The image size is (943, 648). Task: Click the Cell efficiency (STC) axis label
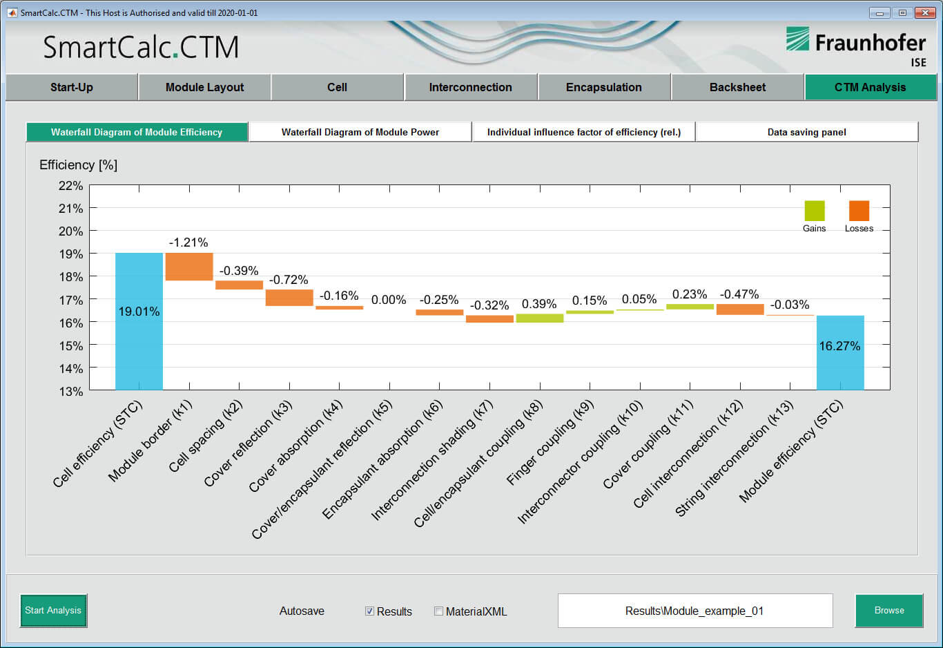97,444
